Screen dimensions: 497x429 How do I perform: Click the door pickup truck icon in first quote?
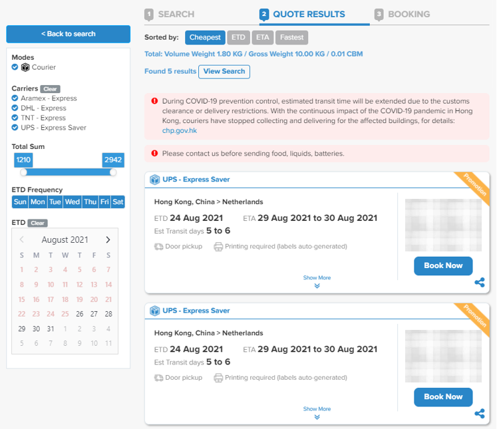158,247
